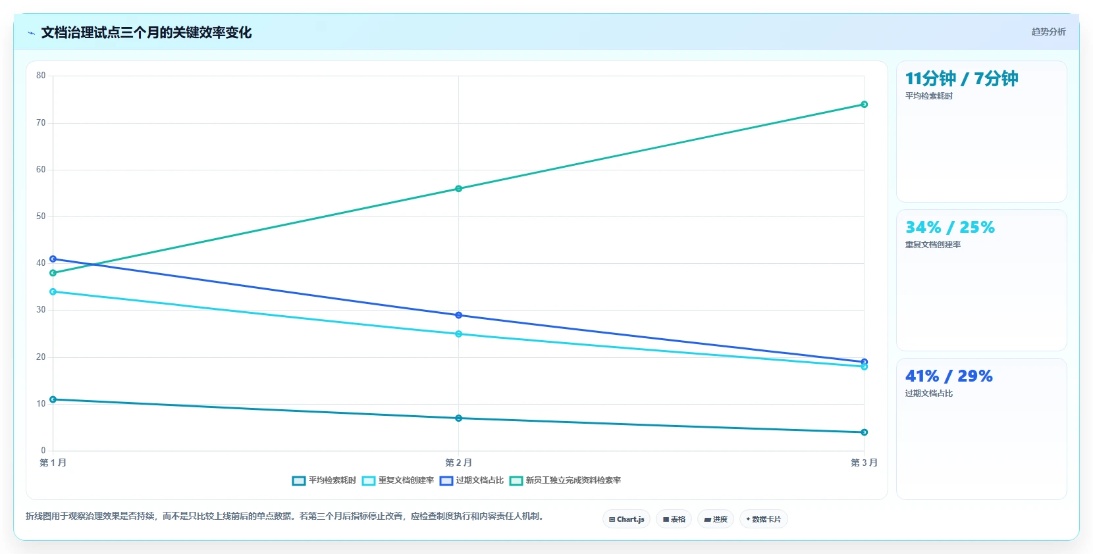Click the 折线图用于观察治理效果 description text
Screen dimensions: 1093x554
click(285, 516)
